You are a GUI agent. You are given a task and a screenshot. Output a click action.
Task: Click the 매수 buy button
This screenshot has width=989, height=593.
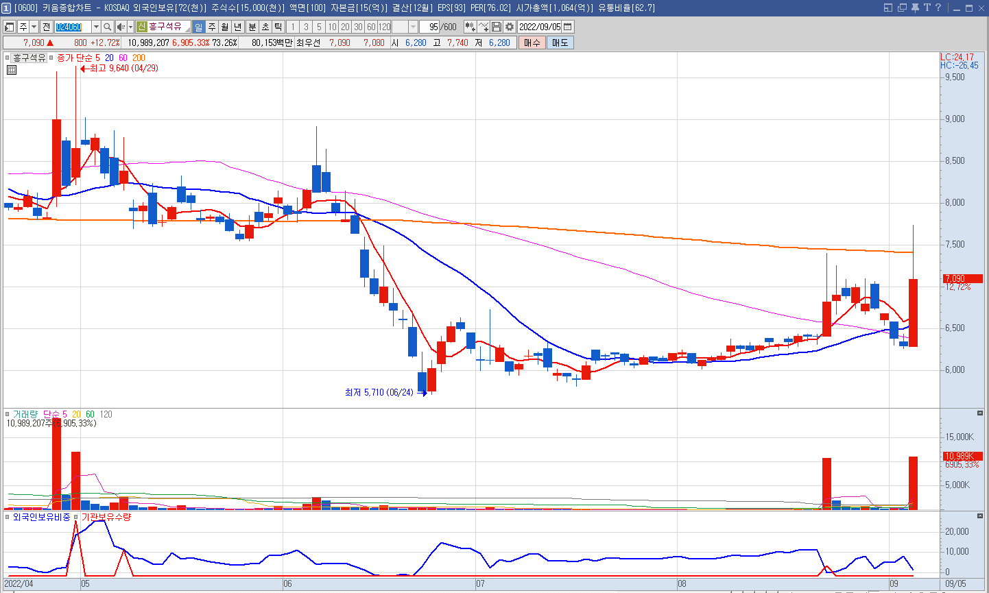(532, 43)
